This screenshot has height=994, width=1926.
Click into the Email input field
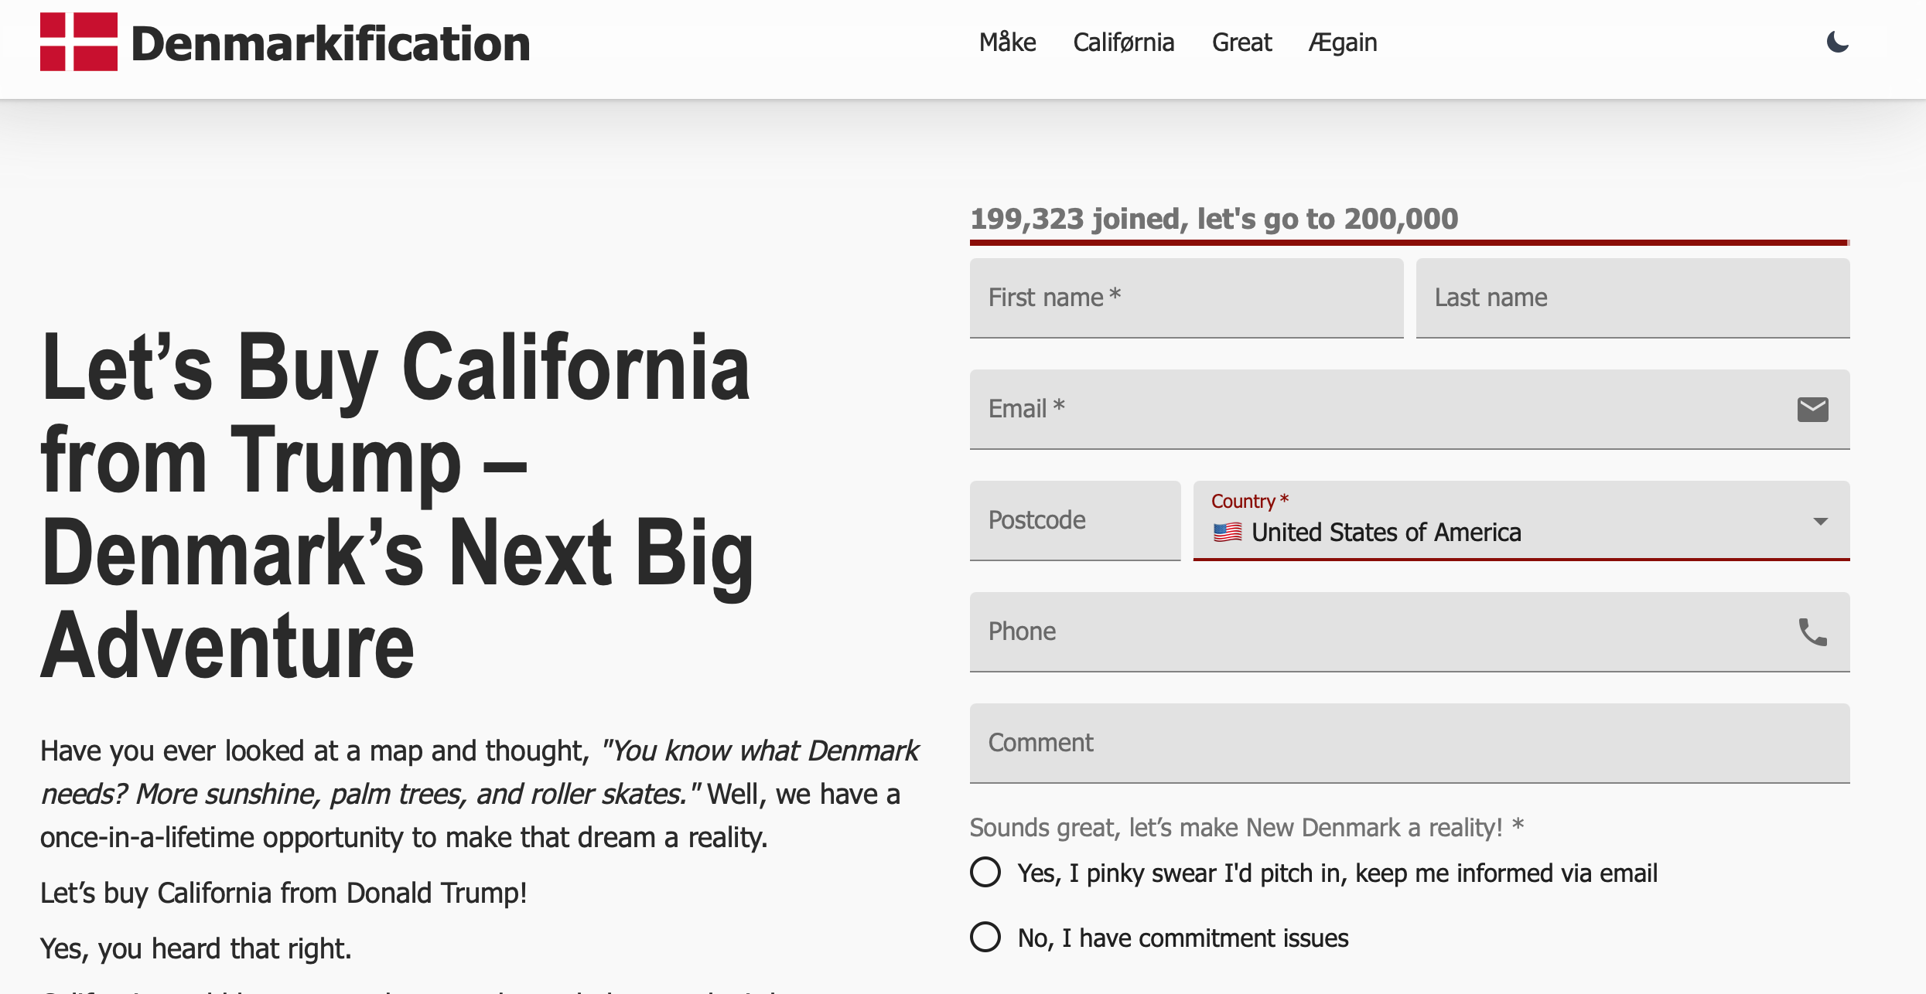1377,409
